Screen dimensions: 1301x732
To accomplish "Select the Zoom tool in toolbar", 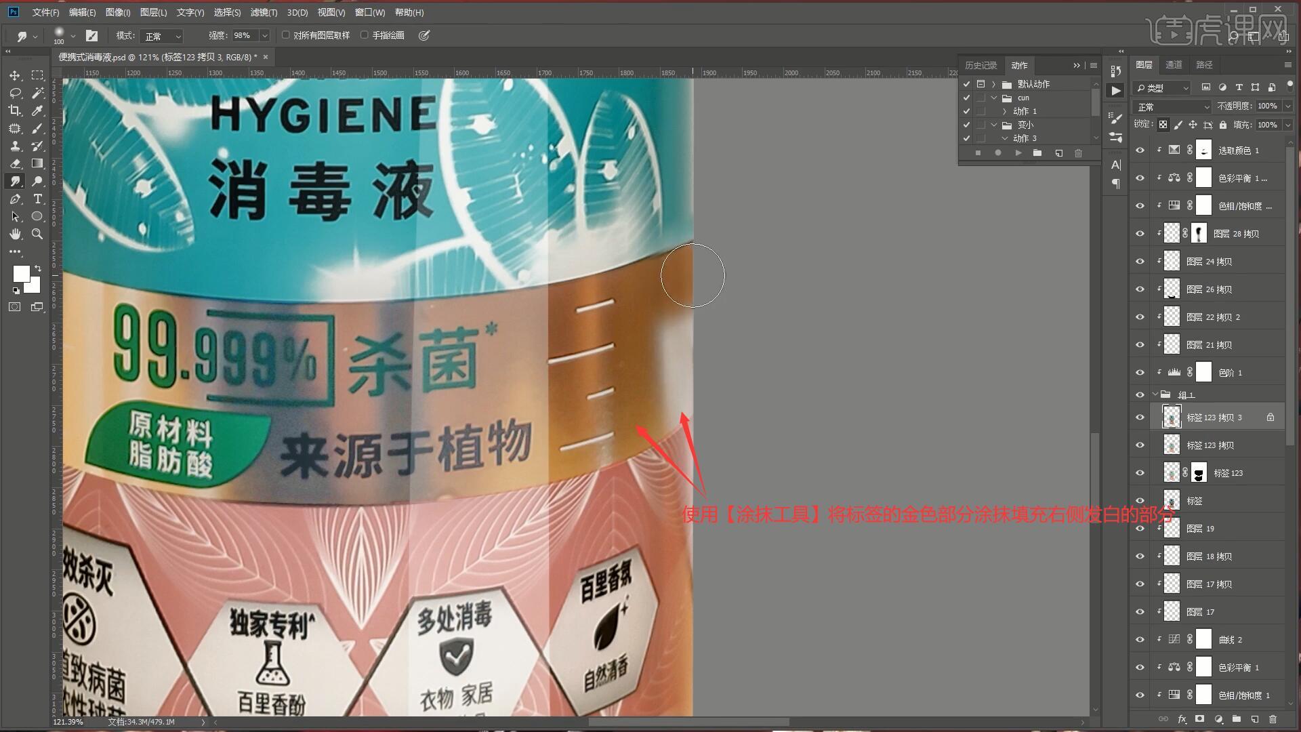I will 38,234.
